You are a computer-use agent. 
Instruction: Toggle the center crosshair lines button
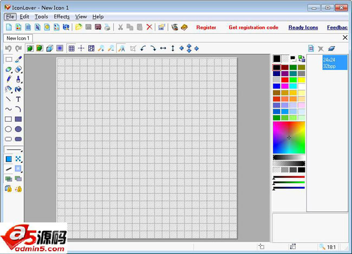(81, 48)
